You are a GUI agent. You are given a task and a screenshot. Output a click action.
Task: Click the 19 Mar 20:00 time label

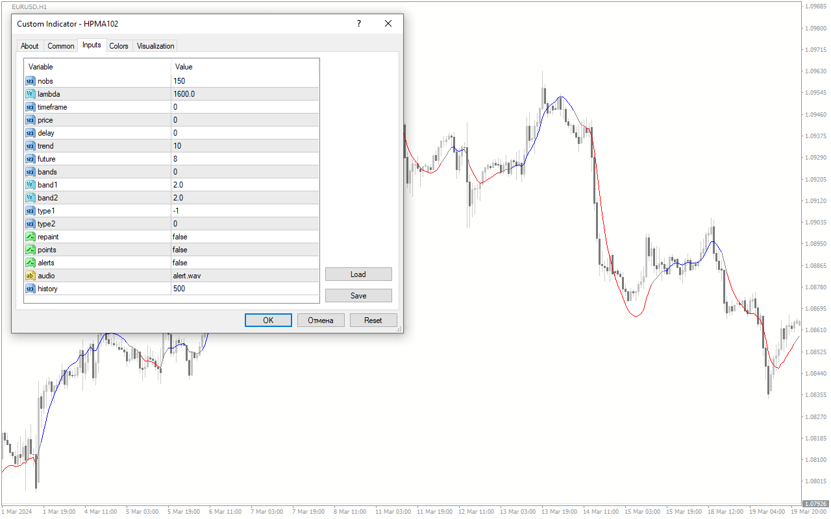tap(809, 512)
